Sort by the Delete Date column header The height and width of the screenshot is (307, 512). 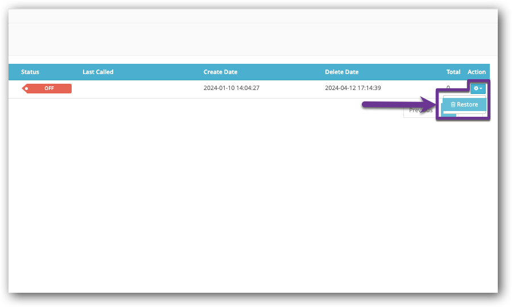coord(341,72)
